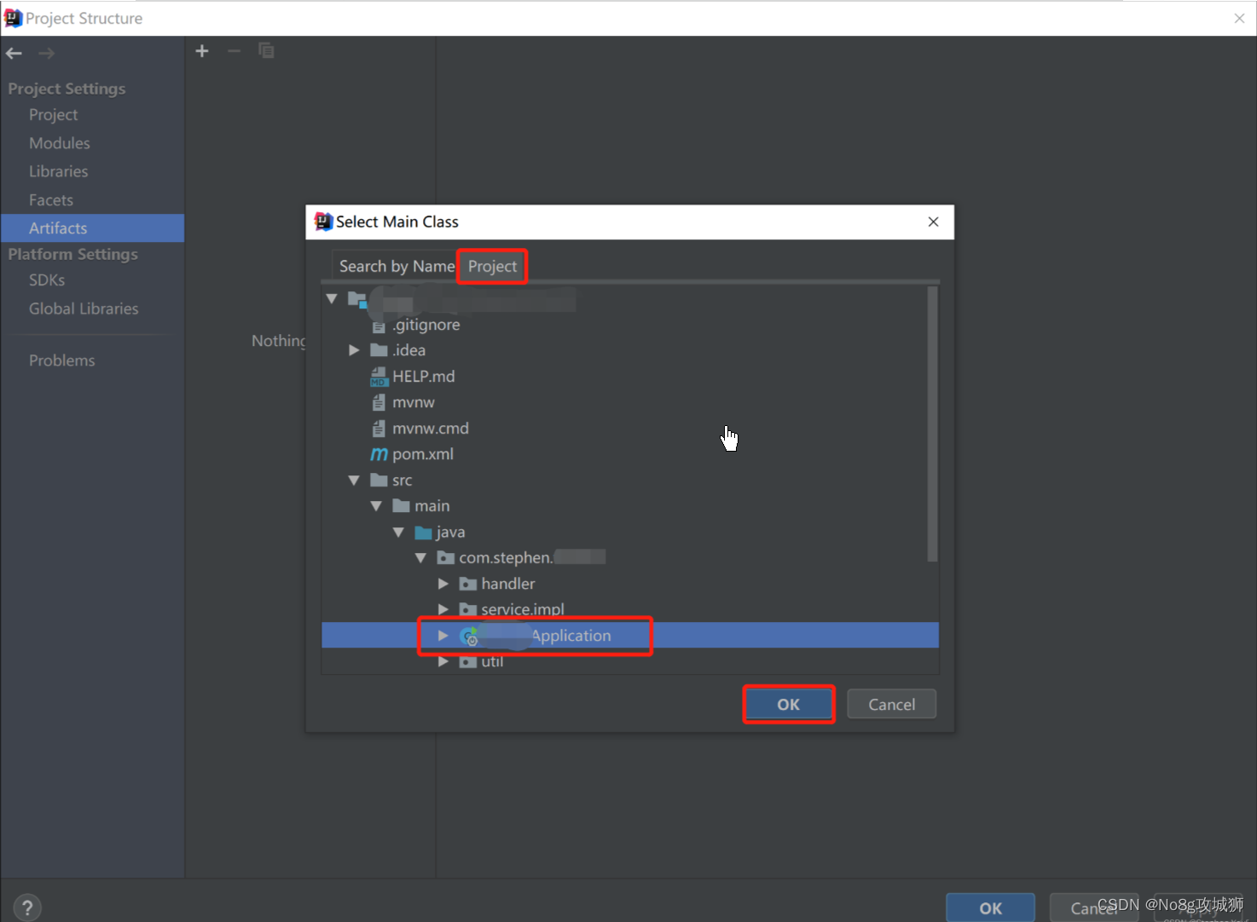Open Project settings in sidebar
The height and width of the screenshot is (922, 1257).
coord(53,115)
